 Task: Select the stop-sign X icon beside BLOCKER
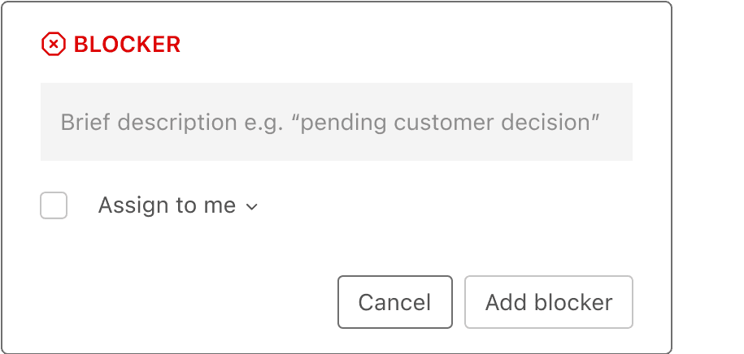(53, 44)
